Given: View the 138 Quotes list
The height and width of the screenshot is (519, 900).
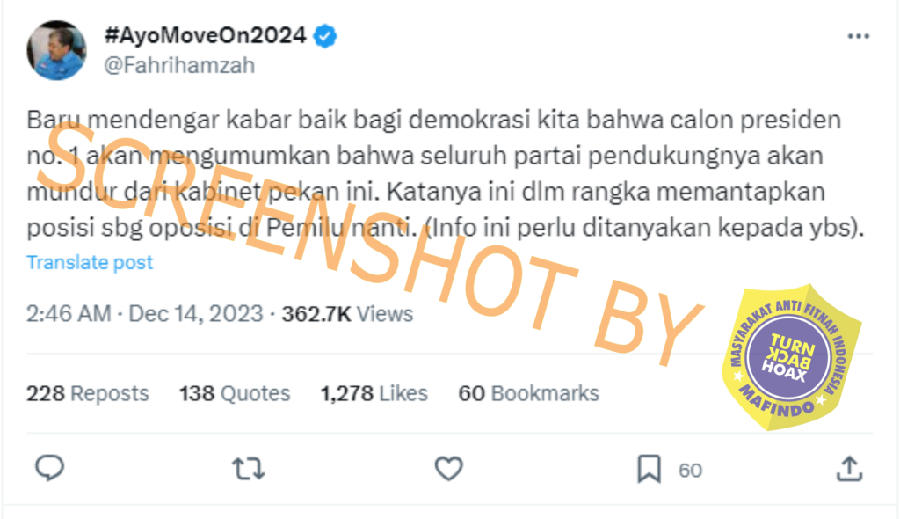Looking at the screenshot, I should click(x=235, y=394).
